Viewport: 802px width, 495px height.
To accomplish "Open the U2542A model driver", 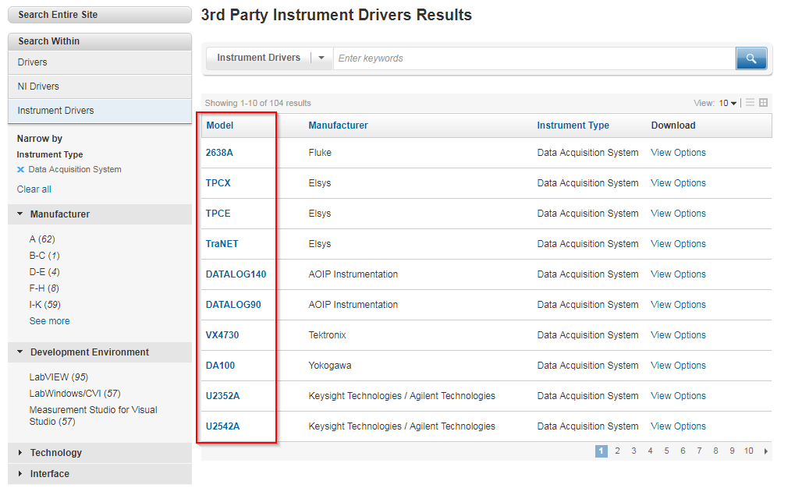I will (x=222, y=426).
